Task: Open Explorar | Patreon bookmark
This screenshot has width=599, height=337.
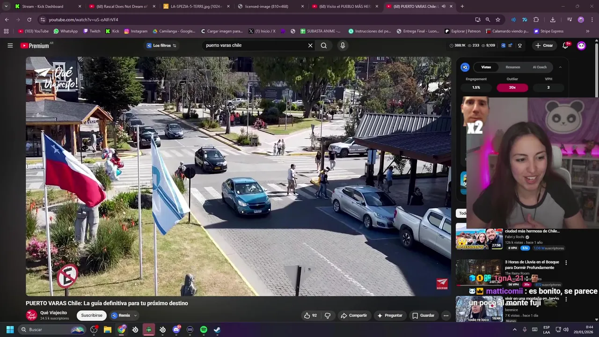Action: point(462,31)
